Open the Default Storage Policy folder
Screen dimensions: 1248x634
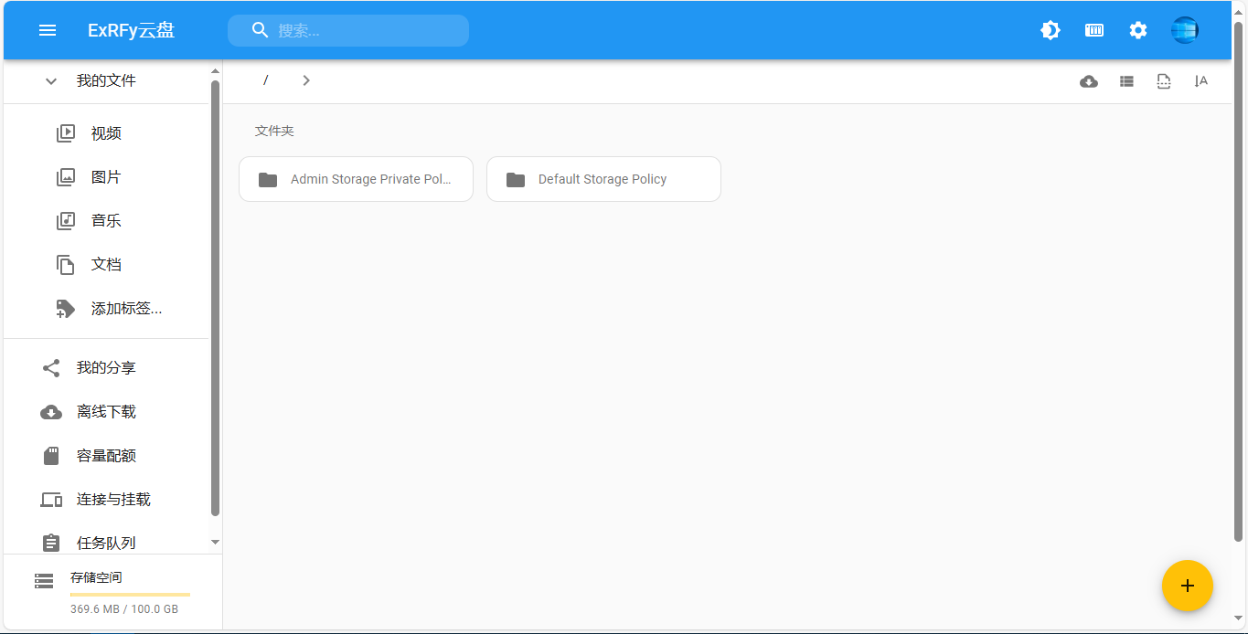coord(603,179)
